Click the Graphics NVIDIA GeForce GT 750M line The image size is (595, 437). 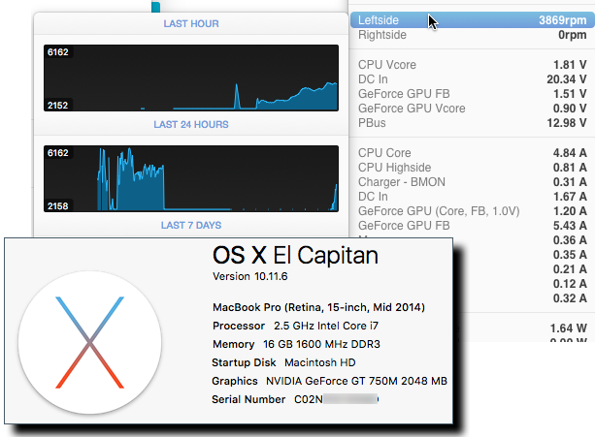[329, 381]
